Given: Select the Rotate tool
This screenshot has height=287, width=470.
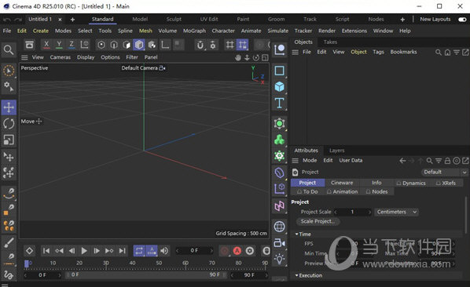Looking at the screenshot, I should [9, 123].
